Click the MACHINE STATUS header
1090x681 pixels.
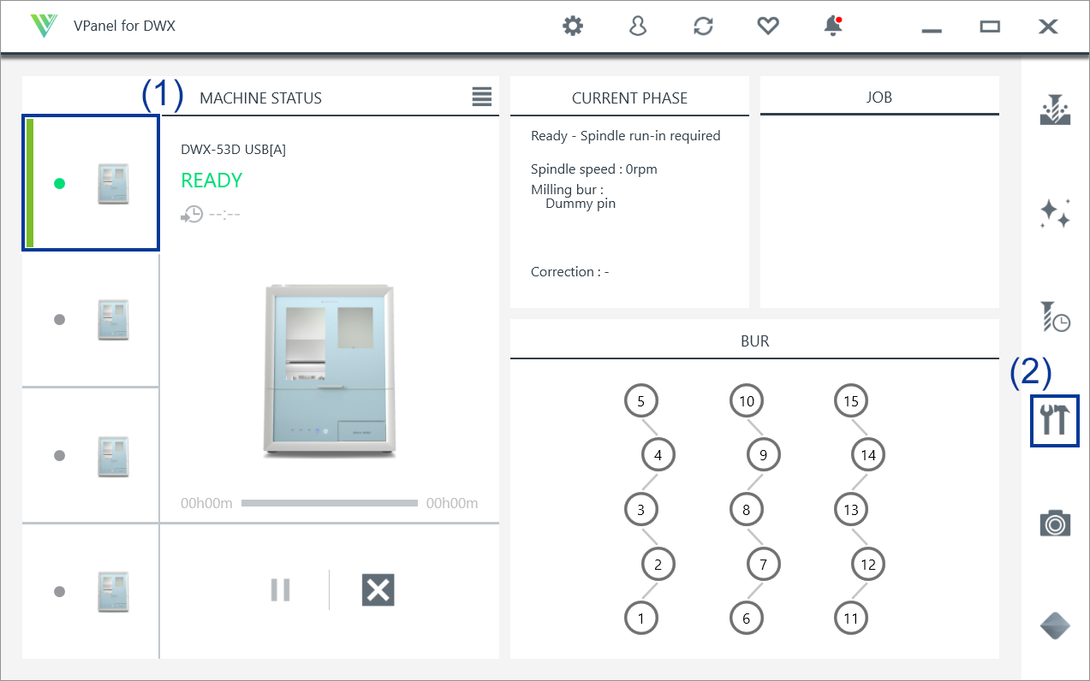click(x=260, y=98)
